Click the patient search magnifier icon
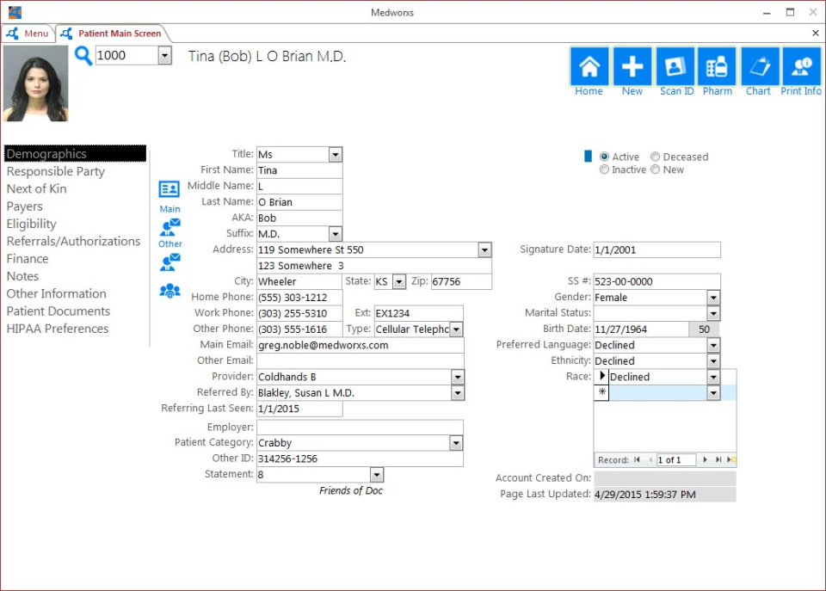Image resolution: width=826 pixels, height=591 pixels. pos(83,55)
